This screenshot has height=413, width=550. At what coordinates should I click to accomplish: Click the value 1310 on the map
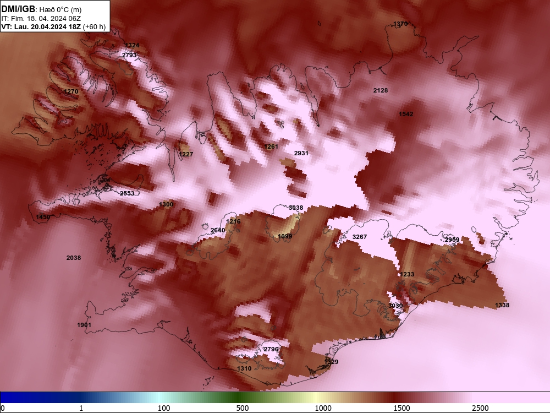click(244, 368)
